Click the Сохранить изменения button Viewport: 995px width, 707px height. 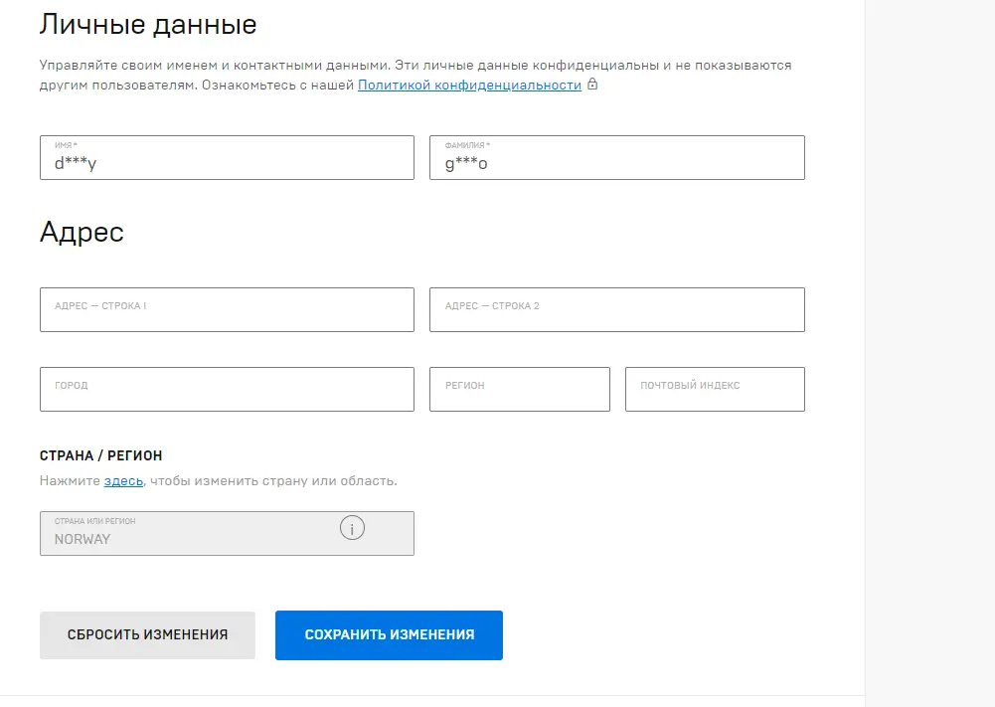click(389, 635)
